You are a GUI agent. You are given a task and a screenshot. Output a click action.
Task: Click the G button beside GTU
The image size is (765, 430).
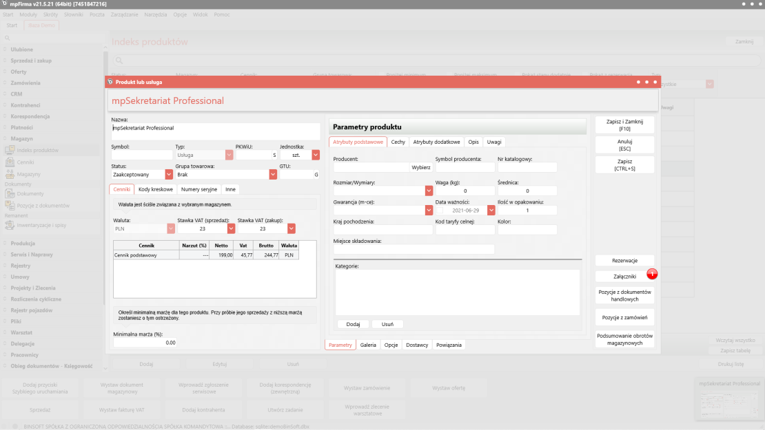pyautogui.click(x=316, y=174)
